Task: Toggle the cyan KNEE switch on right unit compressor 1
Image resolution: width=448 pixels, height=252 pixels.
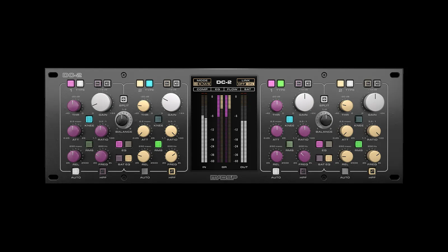Action: (290, 120)
